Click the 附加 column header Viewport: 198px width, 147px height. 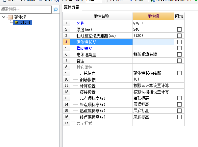coord(179,16)
